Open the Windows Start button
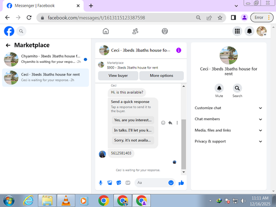Screen dimensions: 276x207 pos(9,201)
